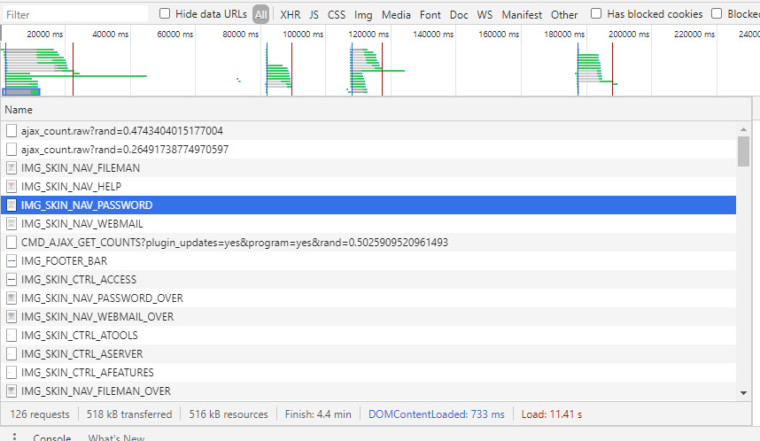Screen dimensions: 760x441
Task: Click the icon next to IMG_SKIN_NAV_HELP
Action: pos(12,187)
